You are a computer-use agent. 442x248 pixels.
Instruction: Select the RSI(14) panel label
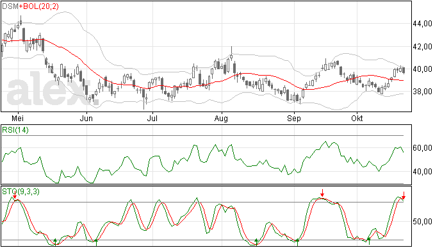coord(15,130)
